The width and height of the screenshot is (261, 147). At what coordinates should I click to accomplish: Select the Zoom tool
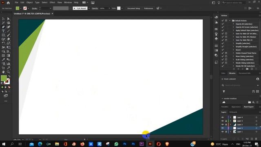8,72
